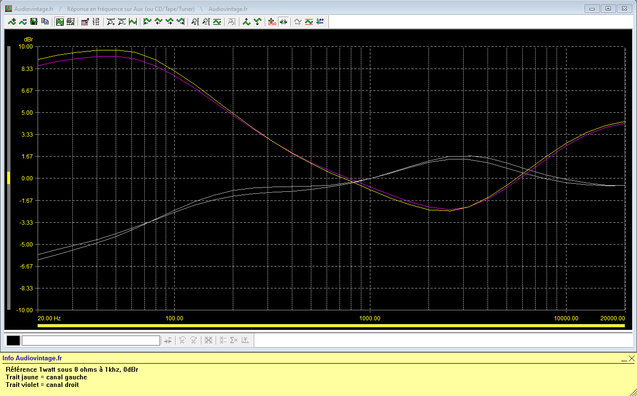Click the curved right arrow scroll icon
637x396 pixels.
pyautogui.click(x=169, y=21)
